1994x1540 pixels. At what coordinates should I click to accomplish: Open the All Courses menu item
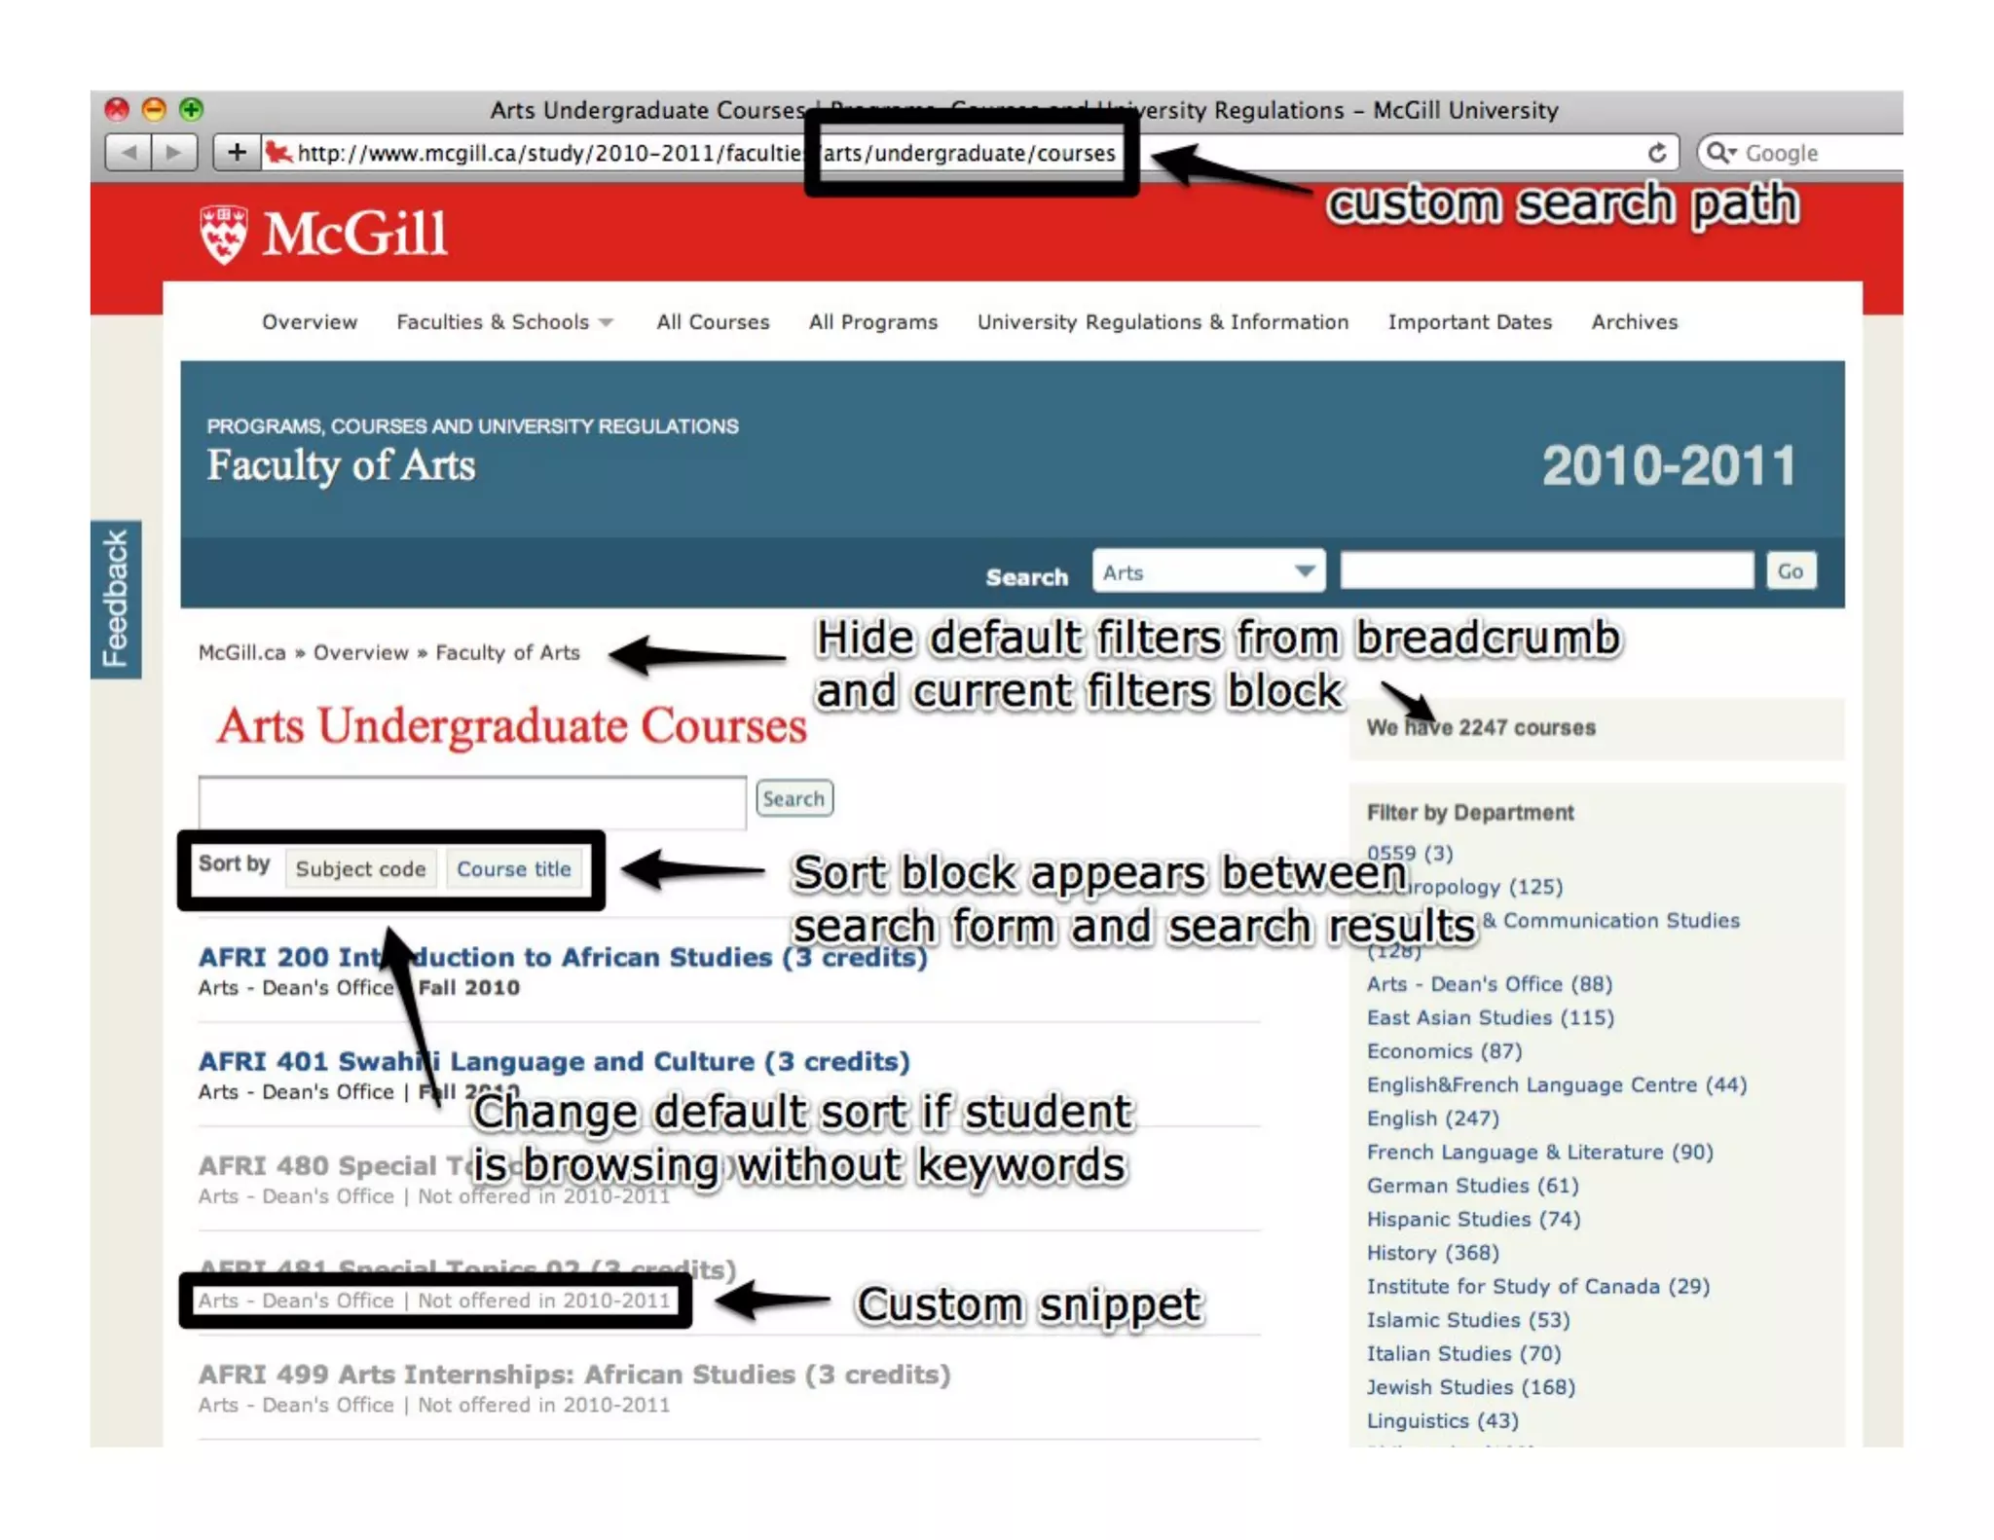713,322
